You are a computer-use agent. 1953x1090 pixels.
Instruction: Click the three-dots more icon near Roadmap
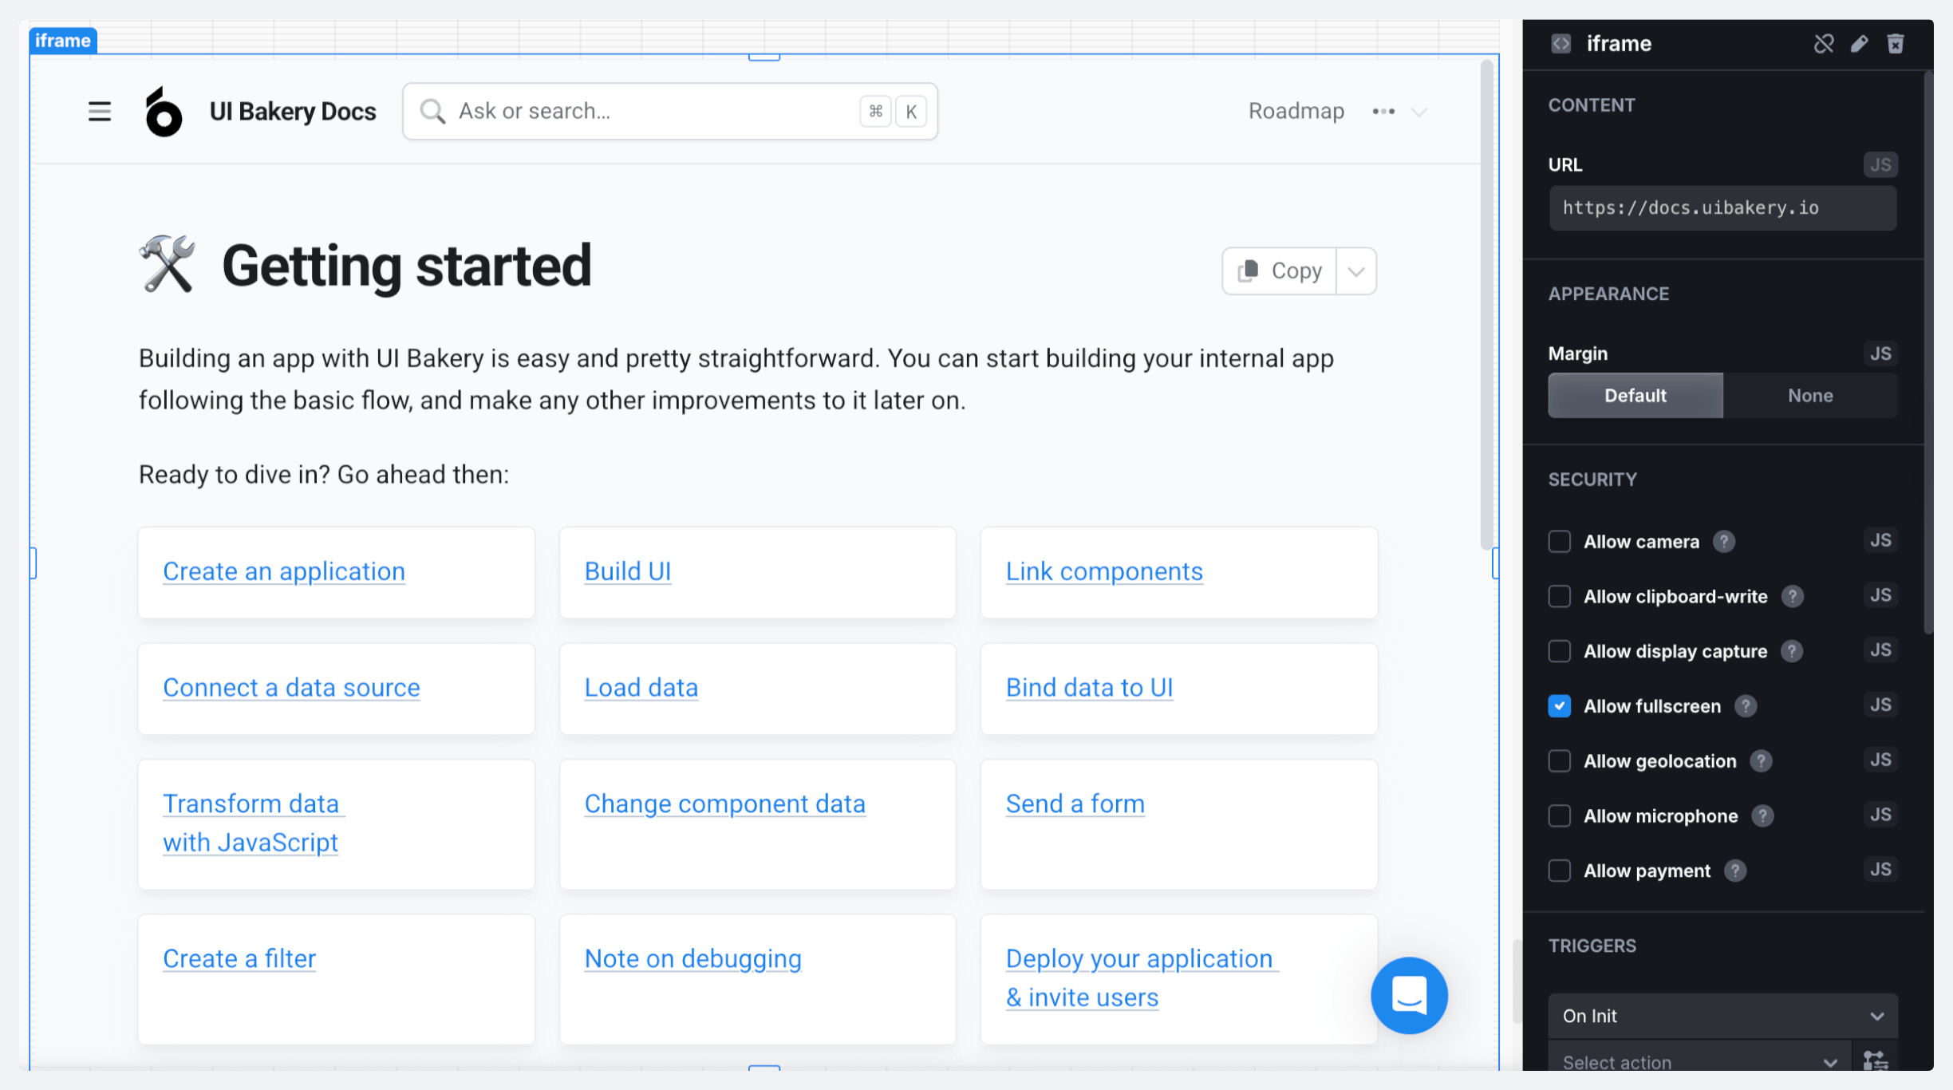click(1383, 111)
